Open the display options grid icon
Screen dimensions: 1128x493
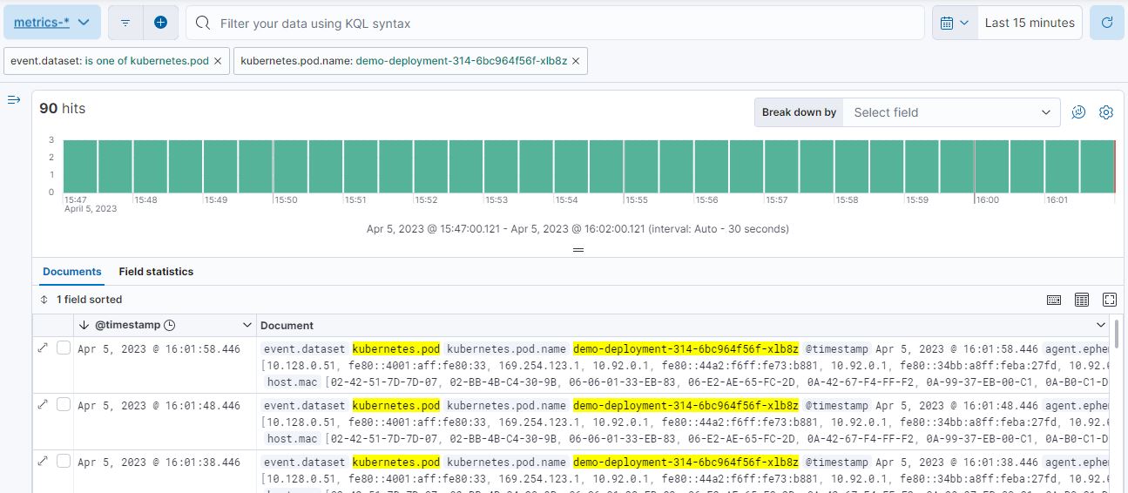pyautogui.click(x=1082, y=300)
